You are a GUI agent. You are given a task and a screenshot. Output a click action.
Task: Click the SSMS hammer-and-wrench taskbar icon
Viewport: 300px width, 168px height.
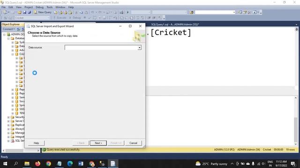(x=102, y=164)
